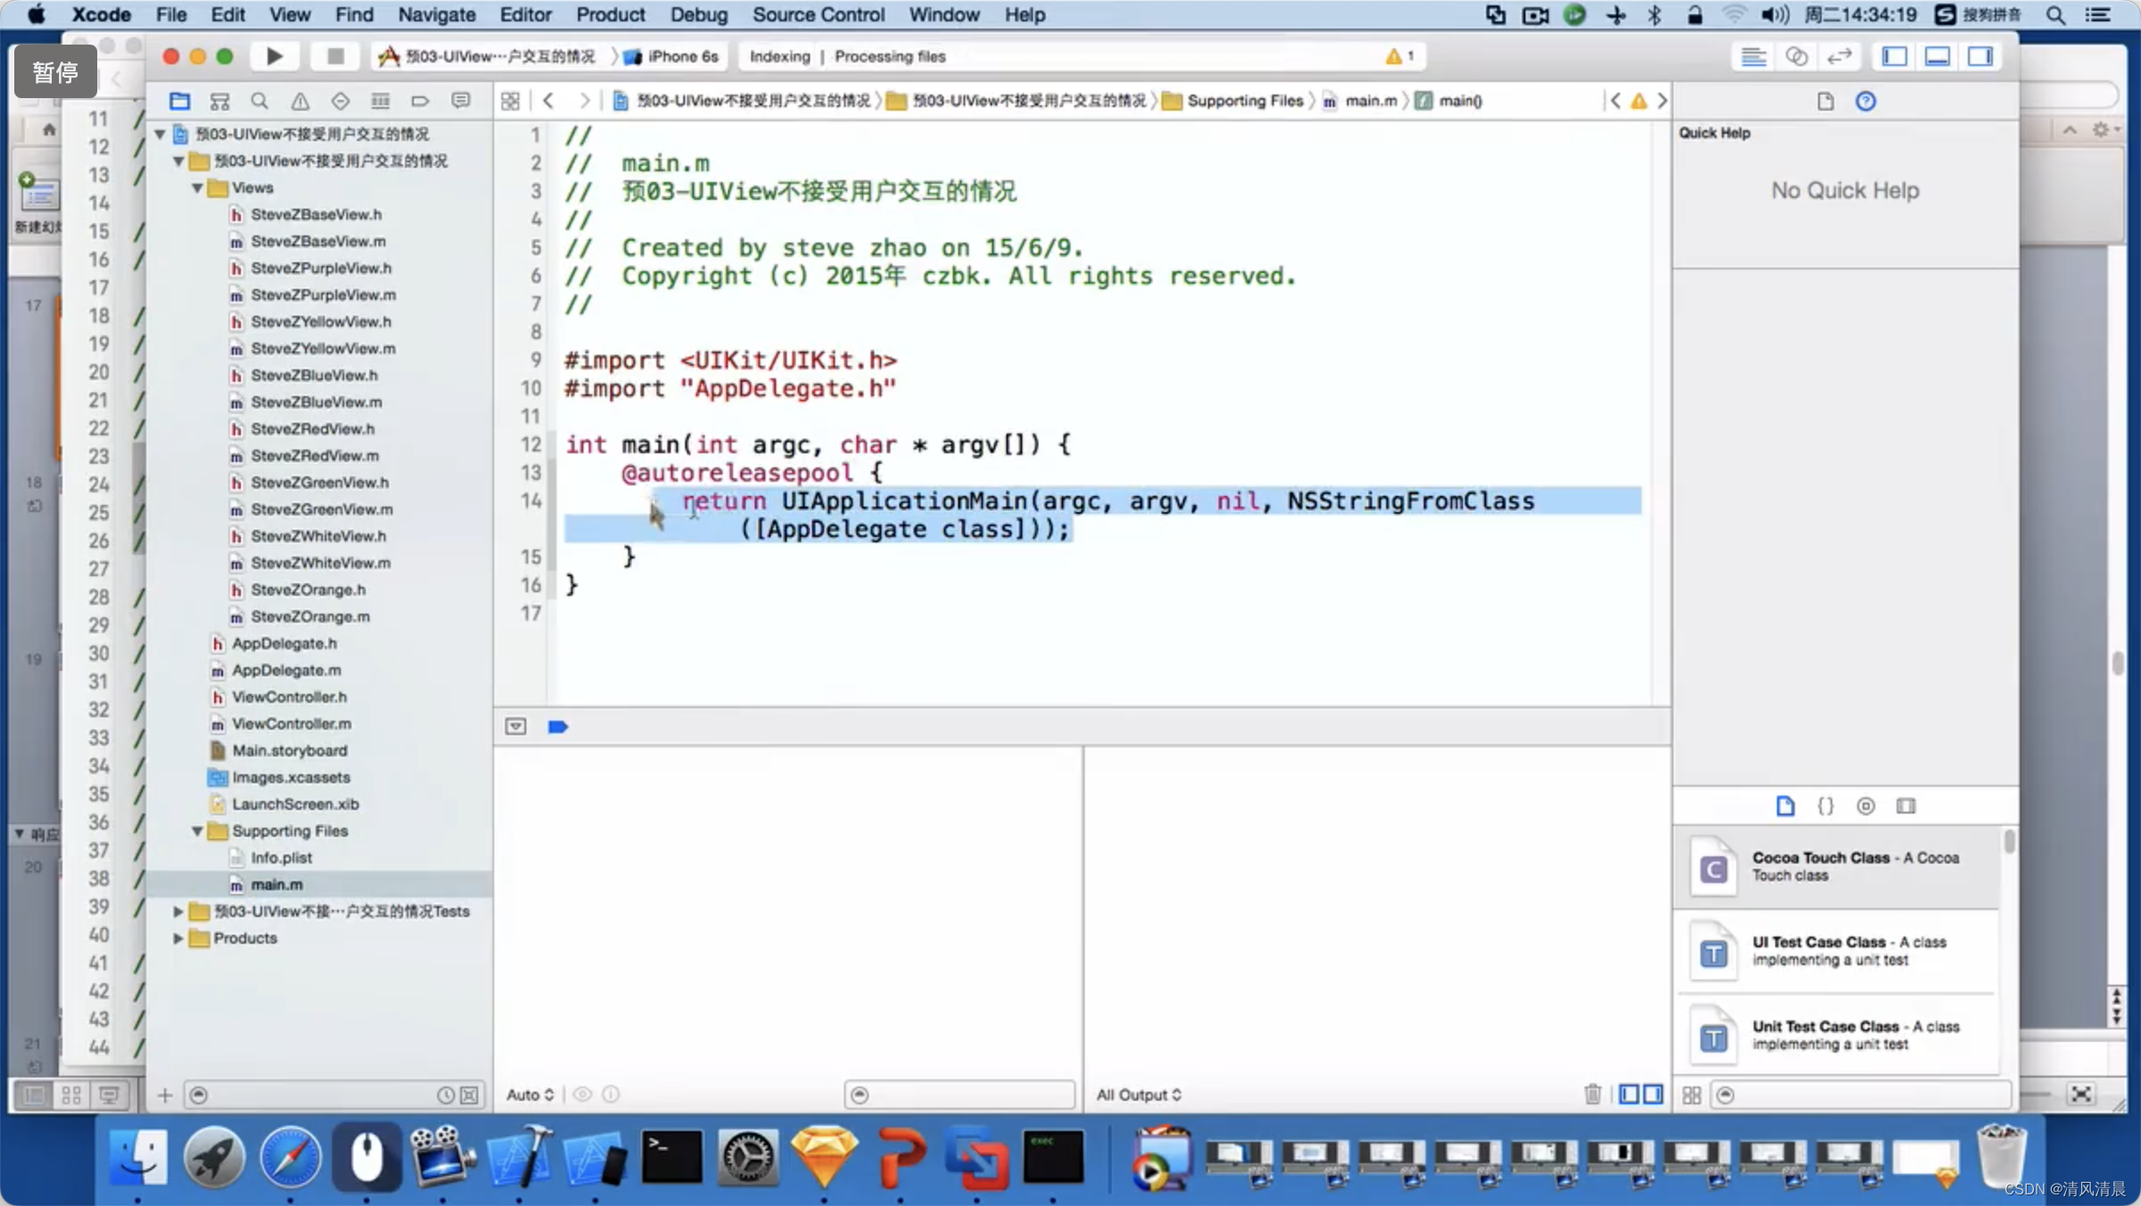Toggle breakpoints activation in debug bar

(558, 726)
